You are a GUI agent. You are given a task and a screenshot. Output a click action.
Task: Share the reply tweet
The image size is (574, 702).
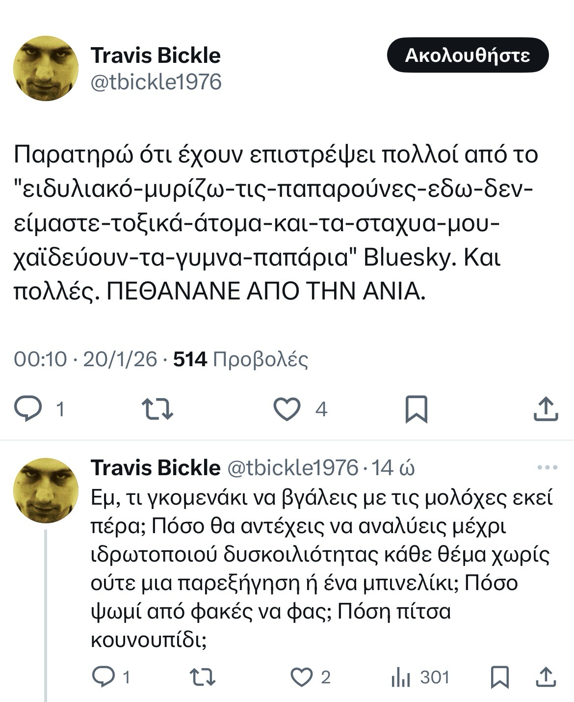tap(546, 677)
